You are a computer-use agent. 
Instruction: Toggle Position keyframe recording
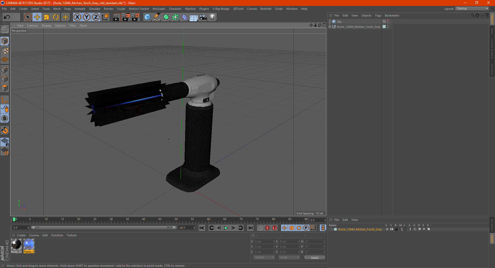point(284,228)
